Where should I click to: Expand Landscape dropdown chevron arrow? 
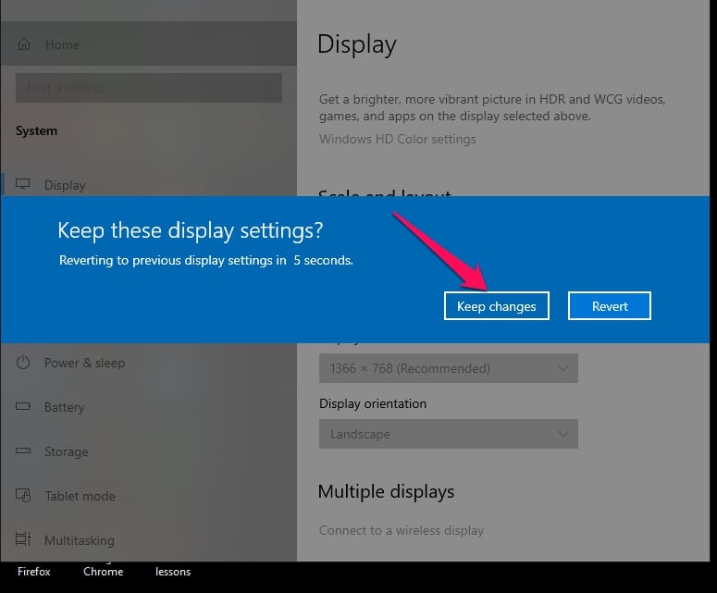[562, 434]
